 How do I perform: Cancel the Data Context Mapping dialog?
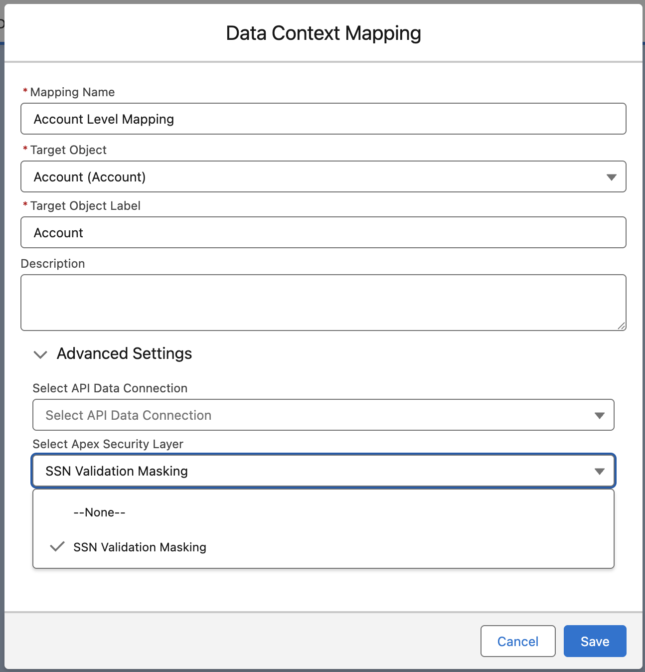(517, 641)
